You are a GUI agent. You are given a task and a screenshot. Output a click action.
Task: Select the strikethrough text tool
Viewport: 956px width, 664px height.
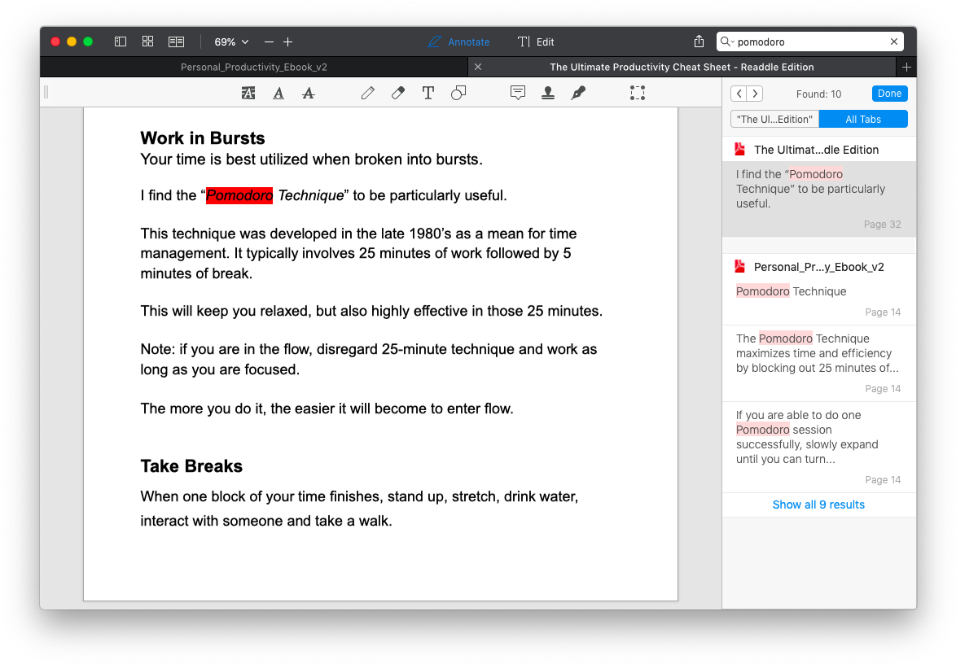click(x=308, y=93)
